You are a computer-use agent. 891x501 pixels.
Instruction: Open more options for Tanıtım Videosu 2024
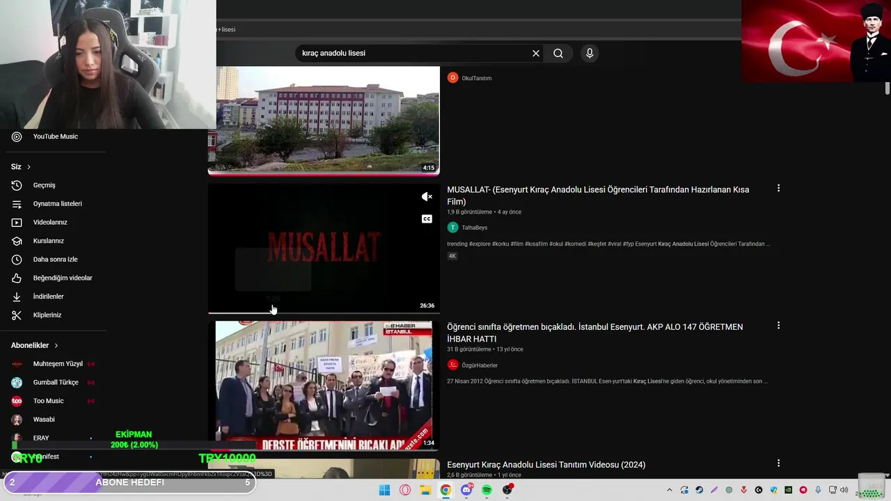click(778, 463)
